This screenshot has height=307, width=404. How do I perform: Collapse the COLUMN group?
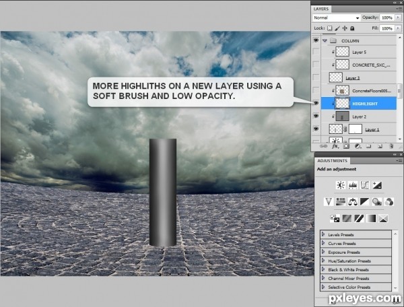point(325,40)
